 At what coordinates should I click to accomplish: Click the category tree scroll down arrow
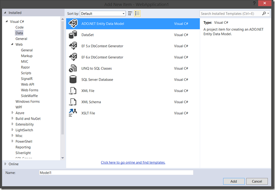pyautogui.click(x=62, y=158)
